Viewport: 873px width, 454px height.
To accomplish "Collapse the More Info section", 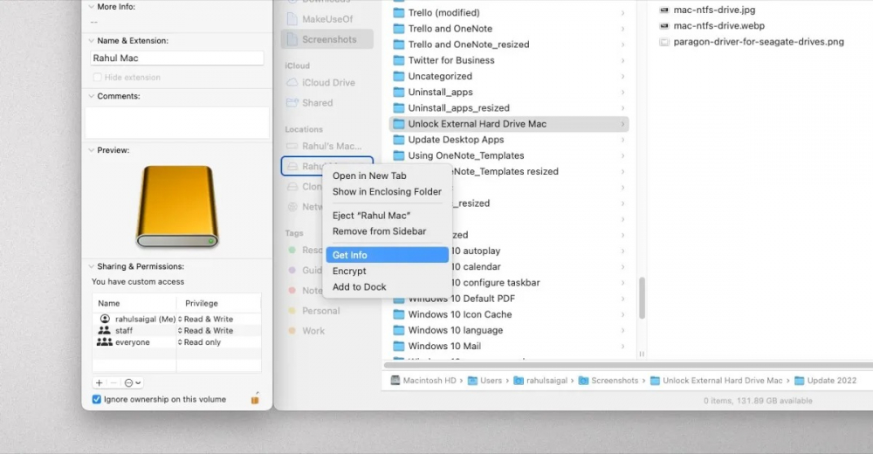I will click(x=92, y=7).
